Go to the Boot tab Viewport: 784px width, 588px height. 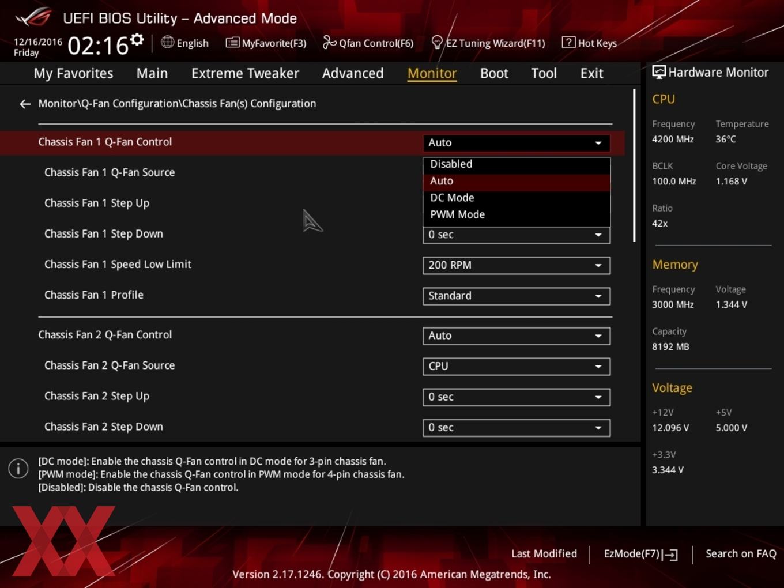pyautogui.click(x=494, y=73)
